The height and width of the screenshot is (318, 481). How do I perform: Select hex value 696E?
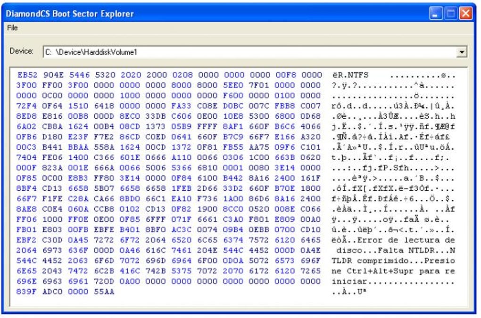pos(27,282)
